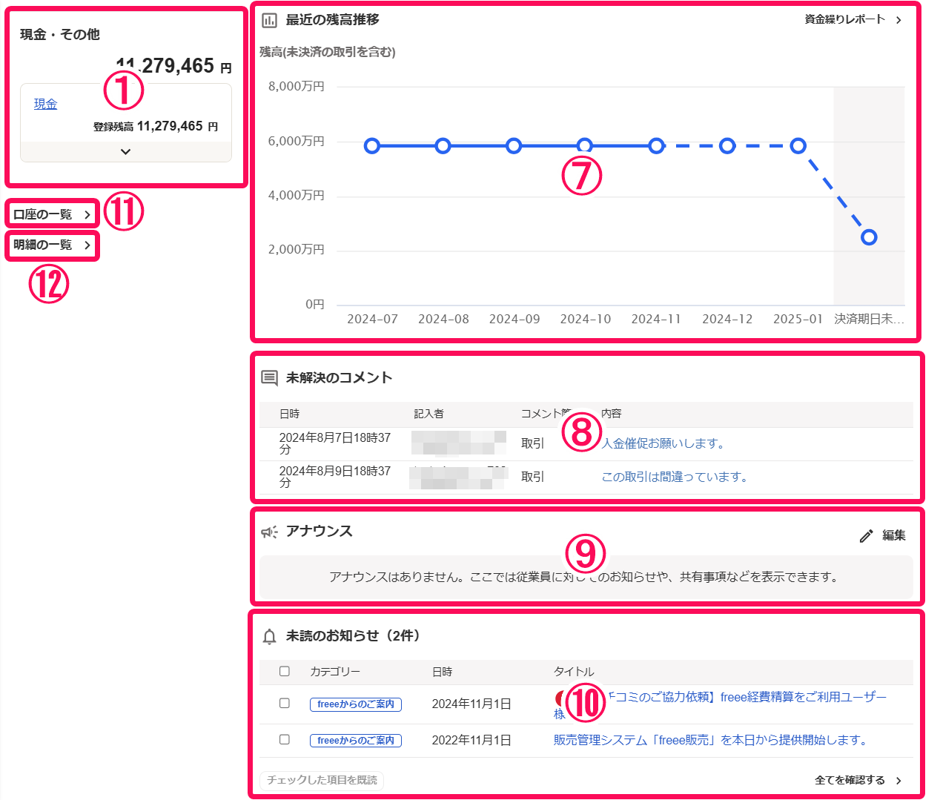Click the 決済期日未… axis label

[x=869, y=319]
